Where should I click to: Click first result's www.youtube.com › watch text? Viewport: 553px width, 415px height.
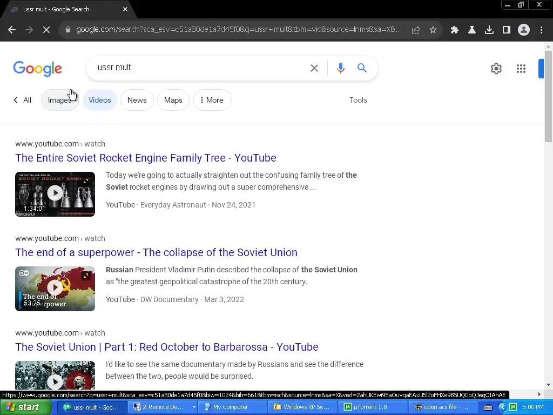(60, 144)
